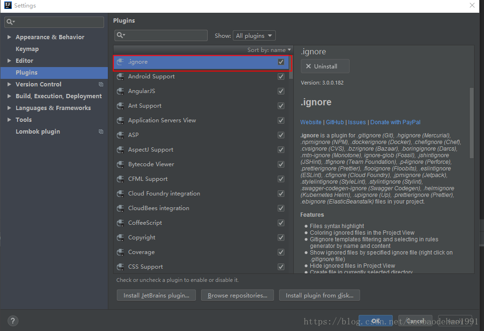Expand Appearance & Behavior settings
The width and height of the screenshot is (484, 331).
click(x=9, y=37)
